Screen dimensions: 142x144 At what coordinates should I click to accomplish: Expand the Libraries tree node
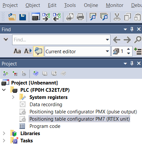pos(4,133)
